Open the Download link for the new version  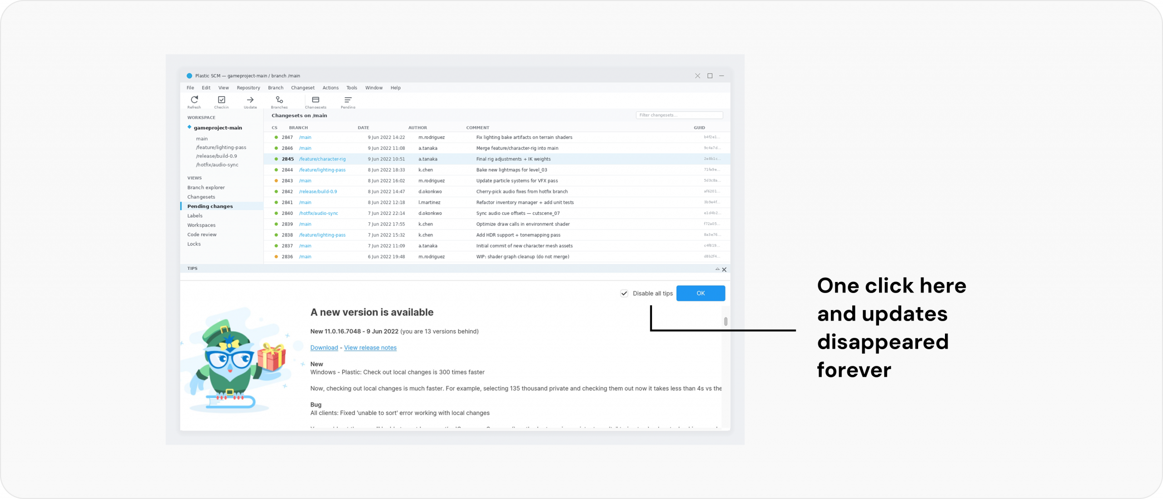point(324,348)
